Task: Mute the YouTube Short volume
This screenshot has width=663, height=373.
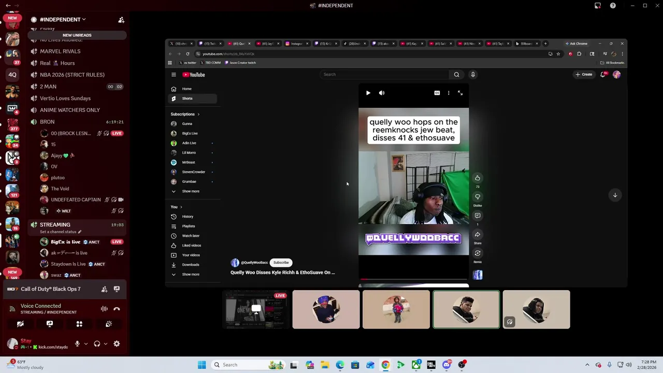Action: (x=382, y=93)
